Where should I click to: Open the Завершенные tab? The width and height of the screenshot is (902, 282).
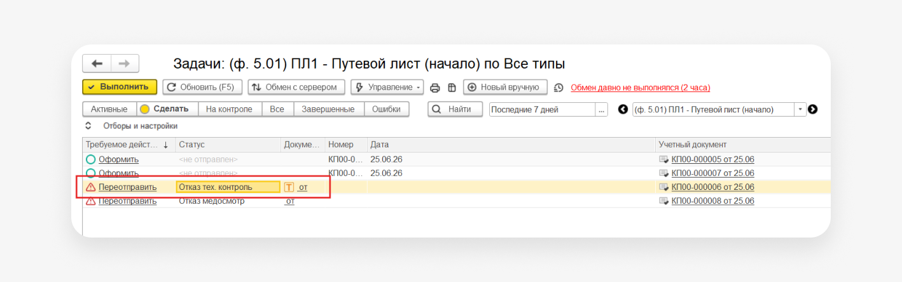328,109
